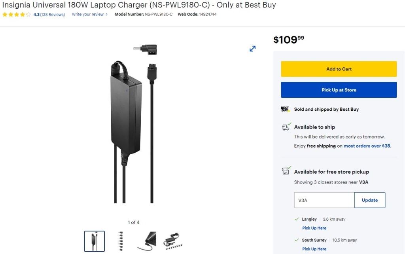This screenshot has height=254, width=405.
Task: Add the charger to cart
Action: pos(339,69)
